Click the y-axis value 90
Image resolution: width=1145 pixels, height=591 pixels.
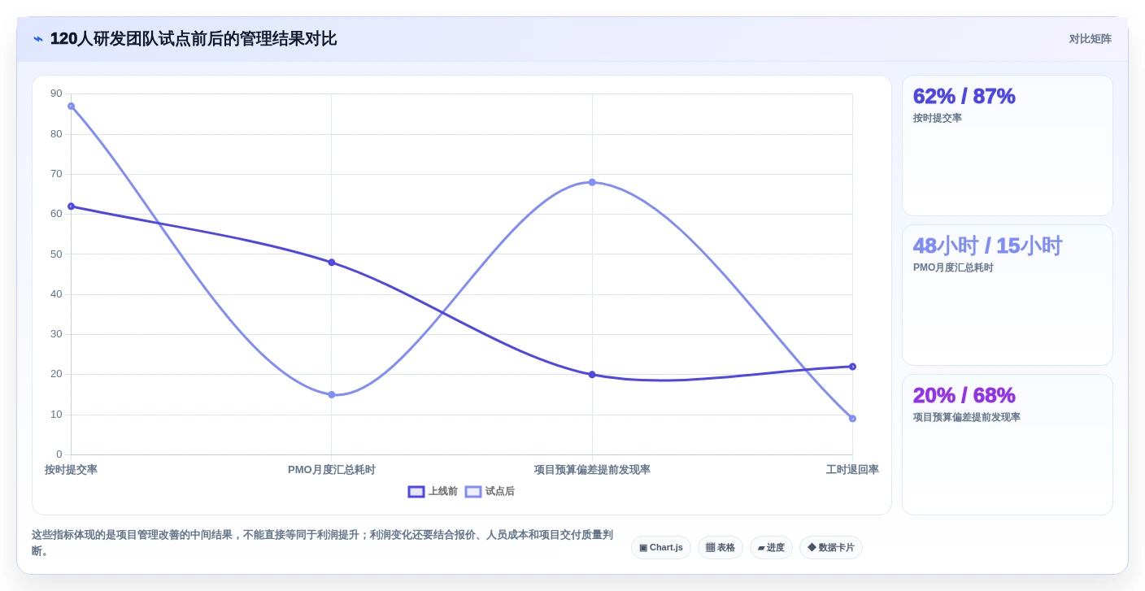click(x=56, y=93)
